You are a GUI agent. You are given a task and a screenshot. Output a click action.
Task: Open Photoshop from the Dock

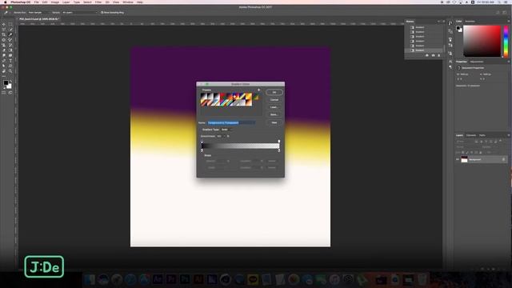pos(184,279)
